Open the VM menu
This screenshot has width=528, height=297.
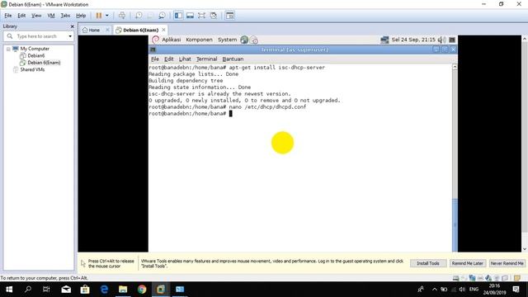click(x=51, y=16)
